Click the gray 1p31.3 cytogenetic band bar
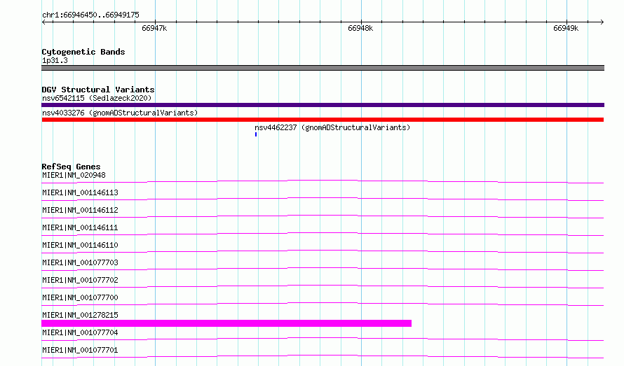Image resolution: width=624 pixels, height=366 pixels. [x=323, y=68]
